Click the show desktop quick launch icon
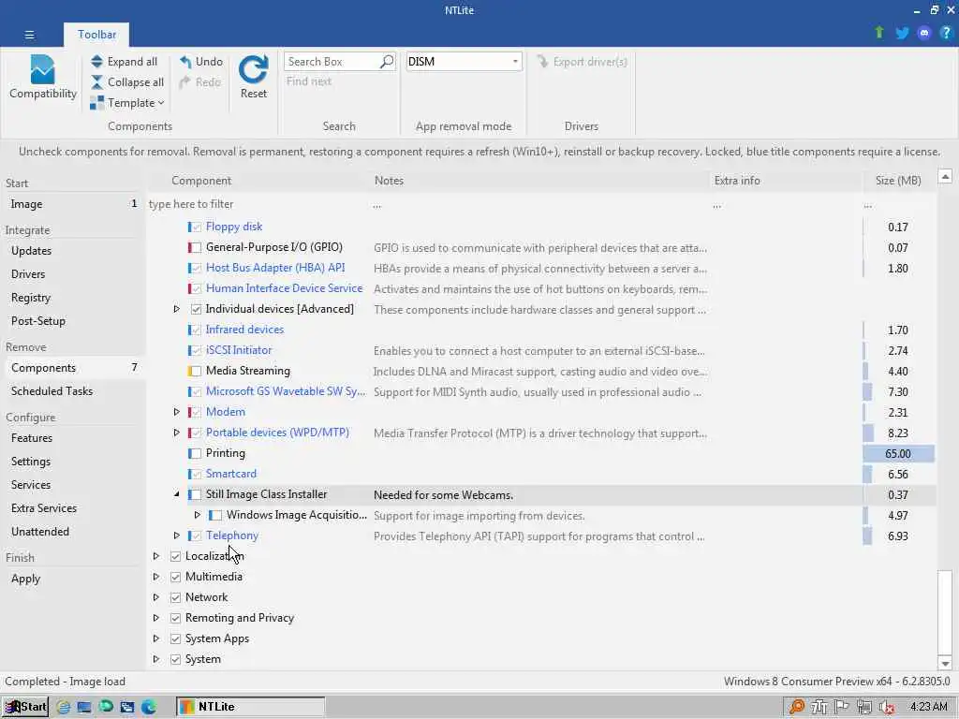 pyautogui.click(x=83, y=707)
